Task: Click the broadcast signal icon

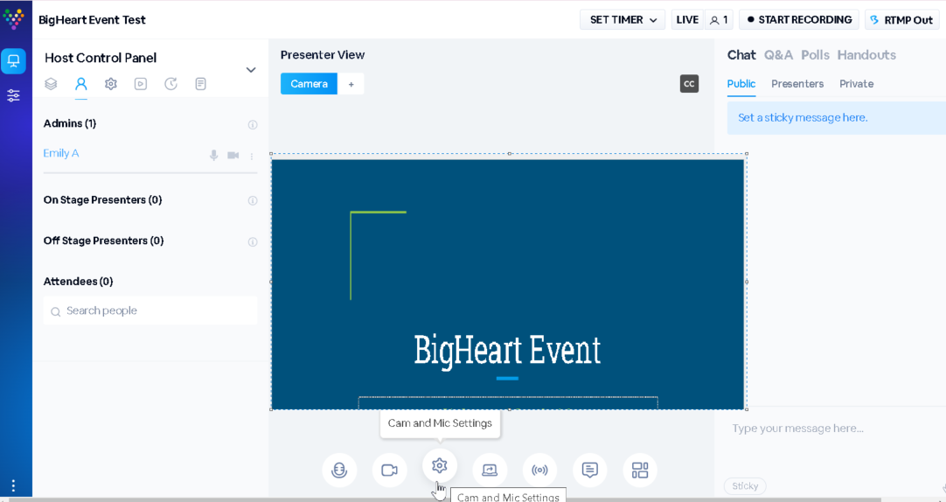Action: [539, 470]
